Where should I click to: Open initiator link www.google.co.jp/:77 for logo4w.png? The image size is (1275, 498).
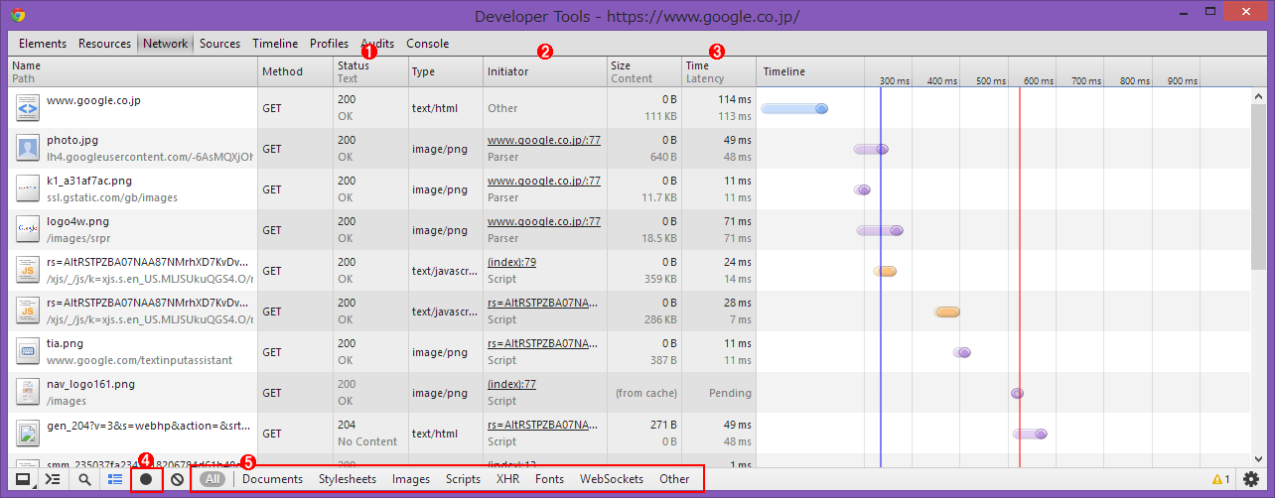(544, 222)
